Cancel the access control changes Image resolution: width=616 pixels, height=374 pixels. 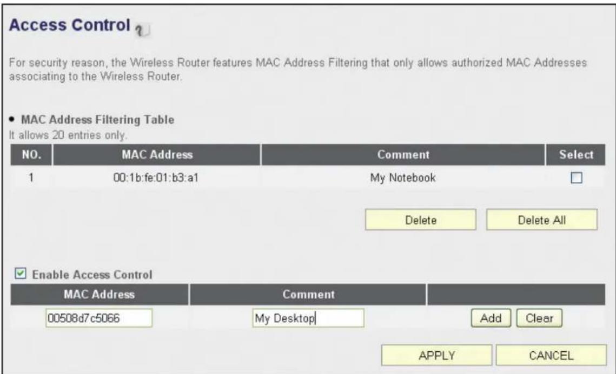(551, 355)
